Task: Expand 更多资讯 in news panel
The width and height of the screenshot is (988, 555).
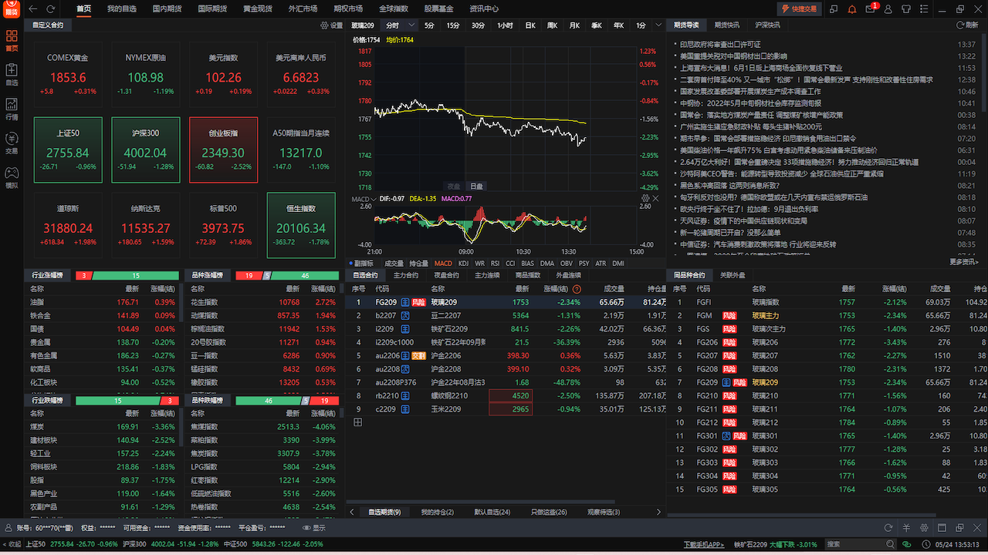Action: (963, 261)
